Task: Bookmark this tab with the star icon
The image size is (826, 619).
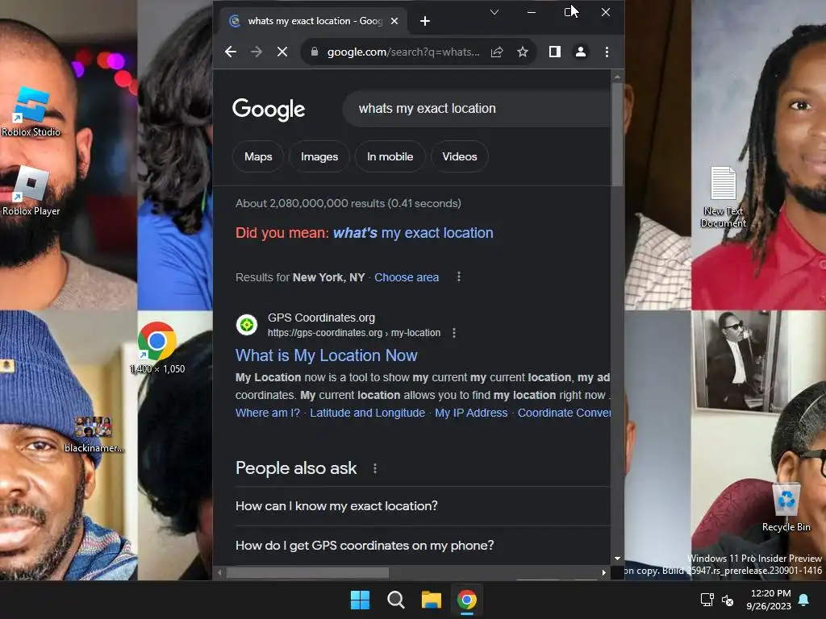Action: pyautogui.click(x=522, y=52)
